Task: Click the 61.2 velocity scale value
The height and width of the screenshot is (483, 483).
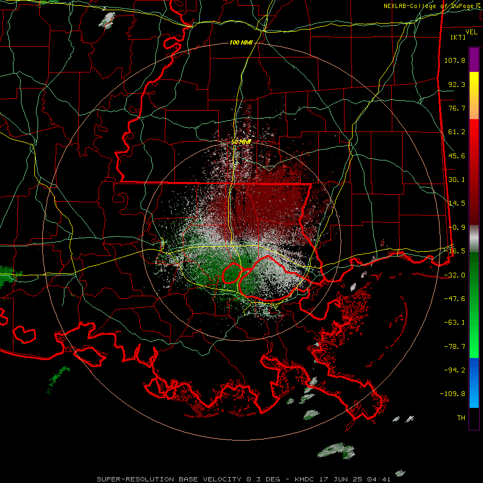Action: click(x=457, y=132)
